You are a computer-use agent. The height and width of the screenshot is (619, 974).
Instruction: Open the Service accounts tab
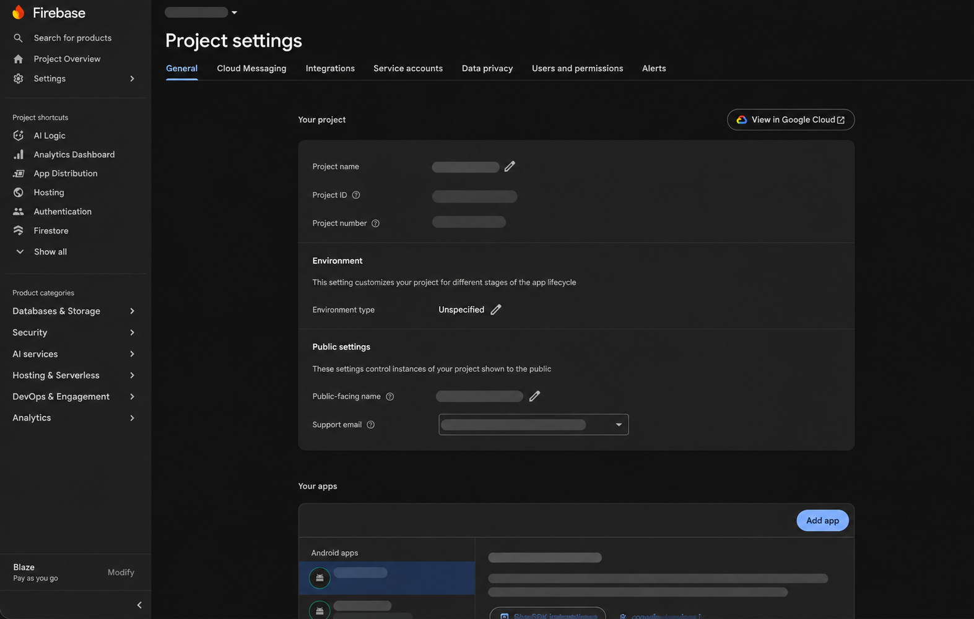point(408,68)
